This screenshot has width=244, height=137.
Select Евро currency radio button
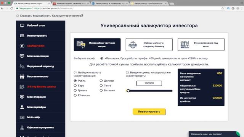[x=75, y=86]
